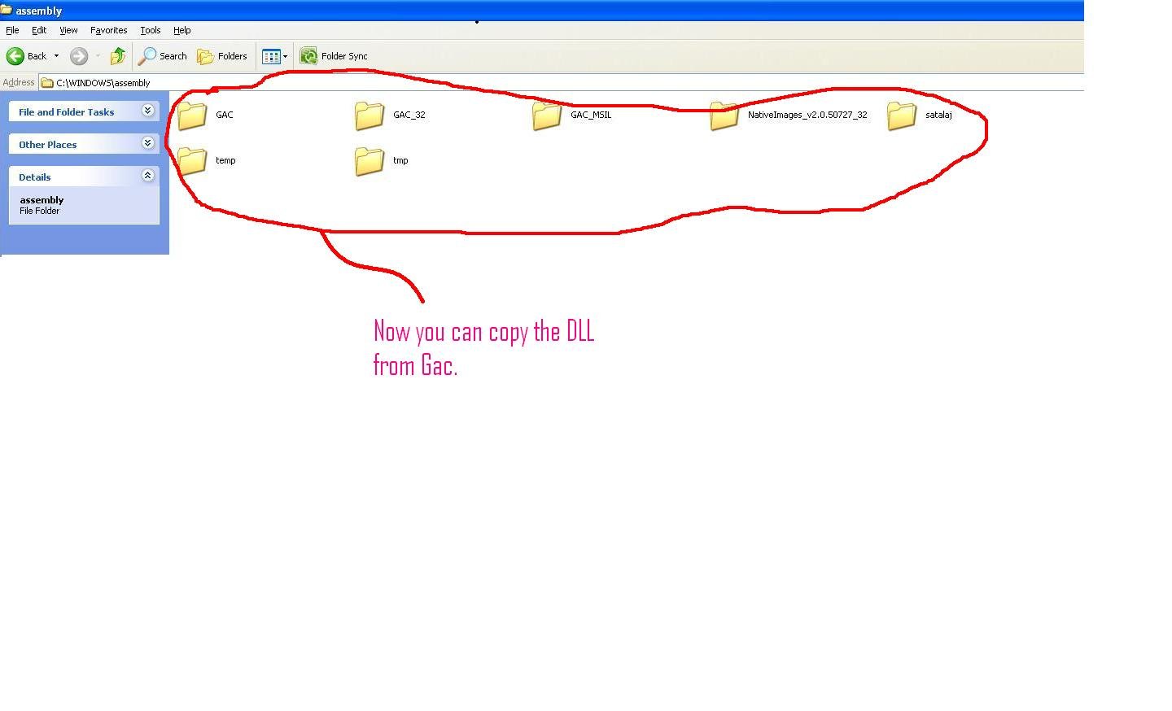Select the GAC_MSIL folder

click(571, 116)
